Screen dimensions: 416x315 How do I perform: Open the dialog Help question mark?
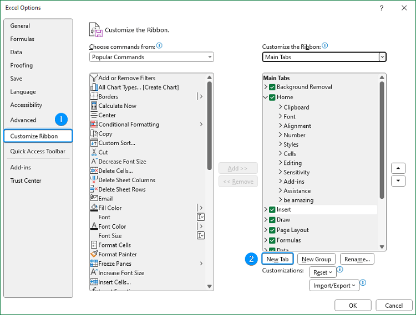click(x=381, y=8)
